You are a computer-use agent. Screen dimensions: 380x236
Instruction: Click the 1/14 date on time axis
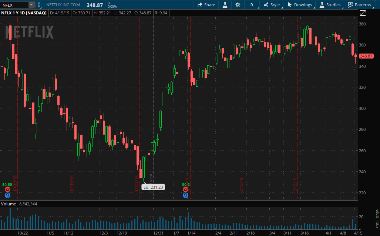point(191,233)
